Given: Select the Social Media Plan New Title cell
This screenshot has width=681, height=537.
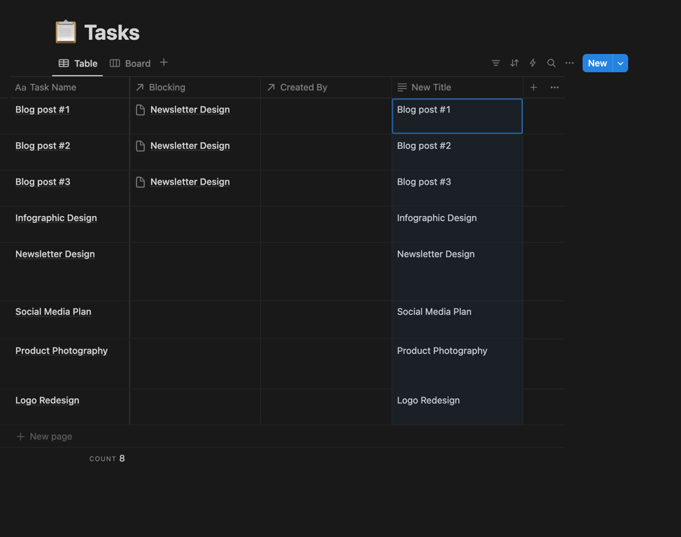Looking at the screenshot, I should click(457, 320).
